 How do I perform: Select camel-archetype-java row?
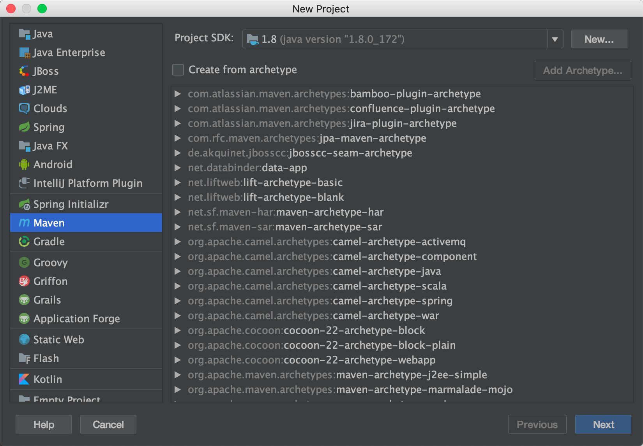click(402, 271)
